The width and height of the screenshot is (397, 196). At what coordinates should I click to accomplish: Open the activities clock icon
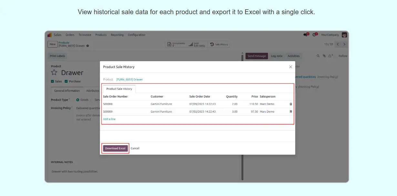coord(314,35)
